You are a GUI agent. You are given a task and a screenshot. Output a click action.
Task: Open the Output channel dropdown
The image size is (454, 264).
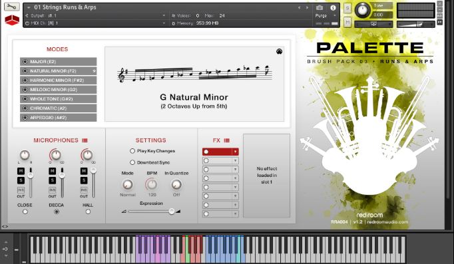(x=96, y=15)
